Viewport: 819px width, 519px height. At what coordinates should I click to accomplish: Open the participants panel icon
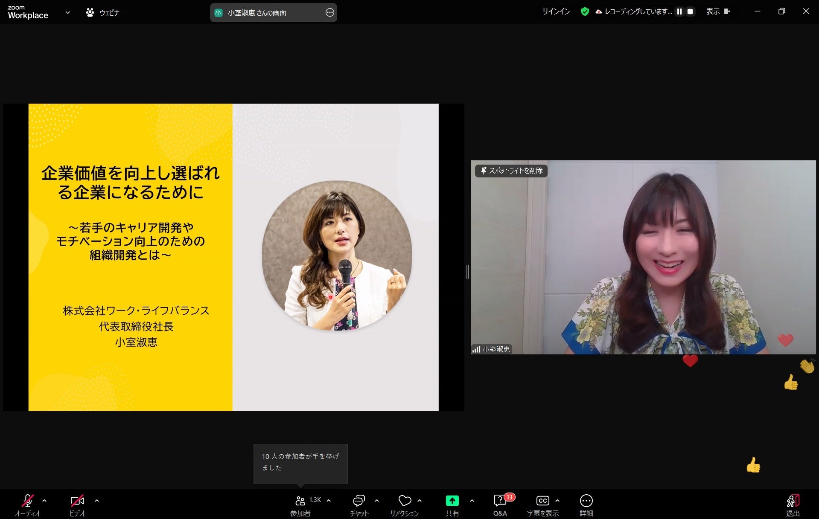(300, 501)
